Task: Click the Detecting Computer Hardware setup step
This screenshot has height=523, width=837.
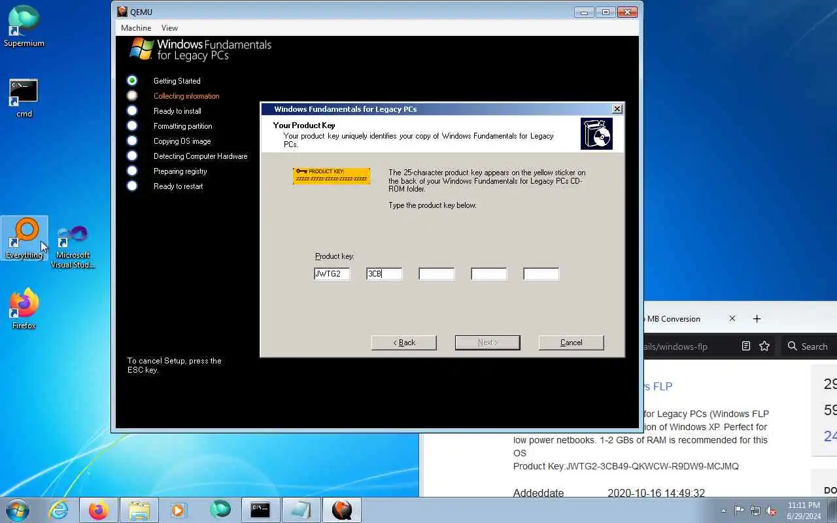Action: 200,156
